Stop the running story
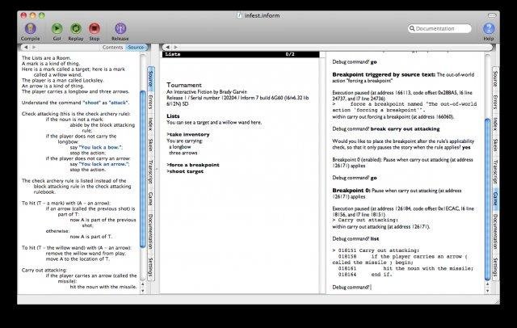 (x=95, y=28)
